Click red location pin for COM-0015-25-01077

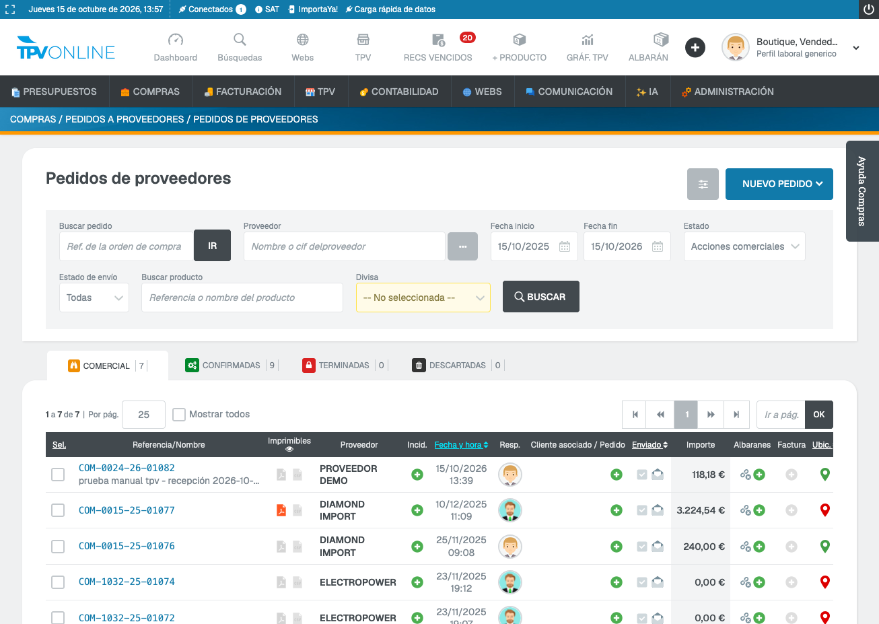(x=825, y=510)
